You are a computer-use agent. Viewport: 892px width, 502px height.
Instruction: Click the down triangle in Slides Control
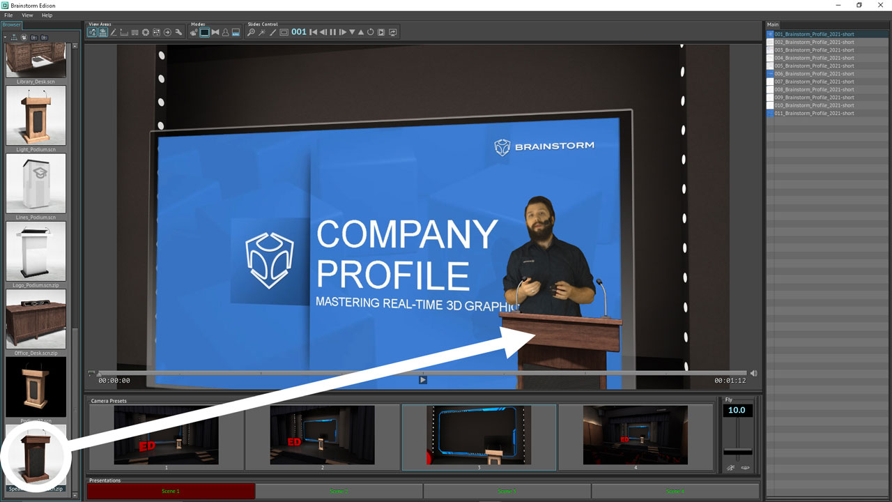[x=352, y=32]
